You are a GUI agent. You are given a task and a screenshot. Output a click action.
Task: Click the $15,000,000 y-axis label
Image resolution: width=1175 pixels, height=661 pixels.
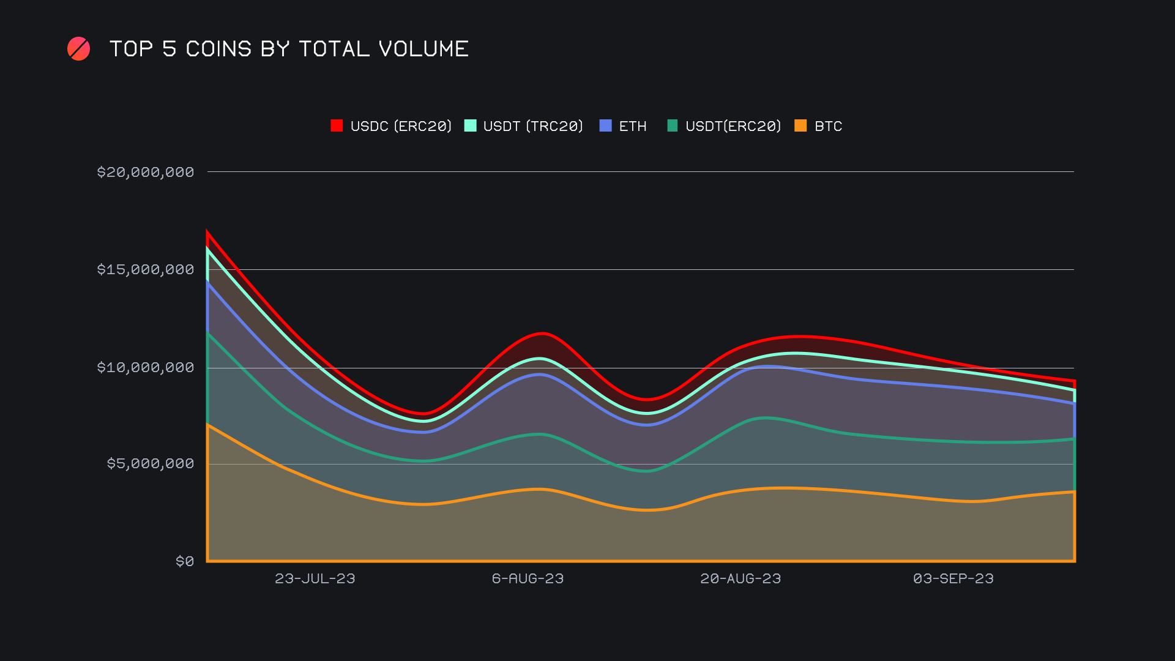coord(146,269)
